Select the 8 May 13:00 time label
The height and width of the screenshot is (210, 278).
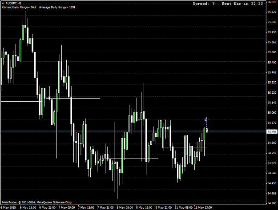click(144, 207)
